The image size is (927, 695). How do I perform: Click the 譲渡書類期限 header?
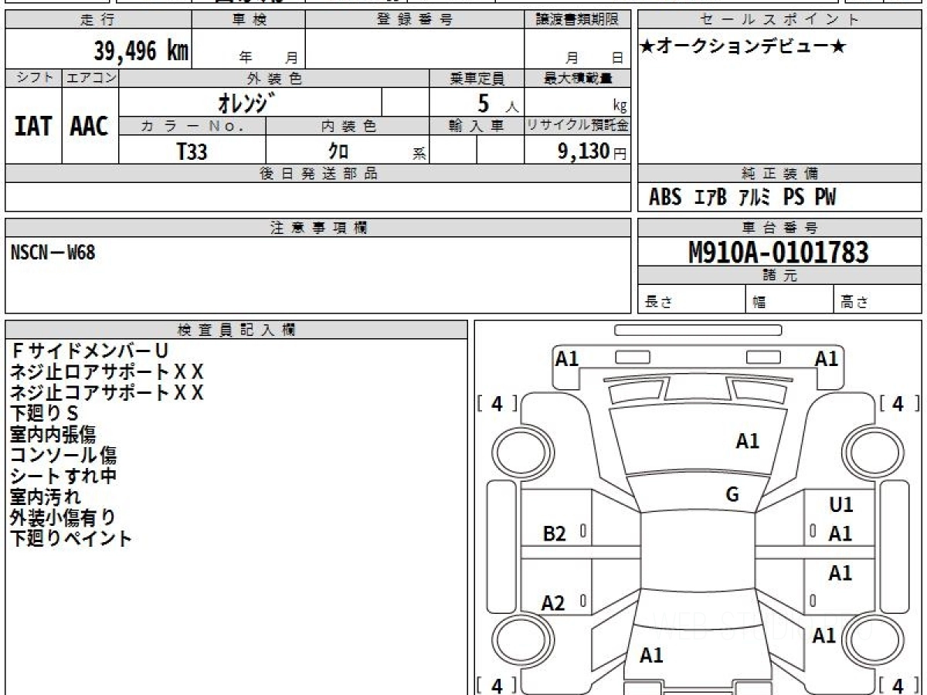click(578, 20)
